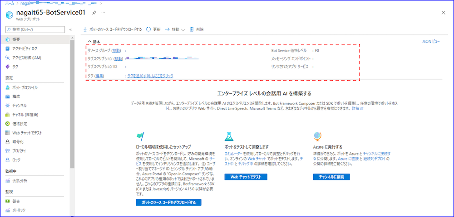Collapse the 基本 section chevron

pyautogui.click(x=90, y=42)
